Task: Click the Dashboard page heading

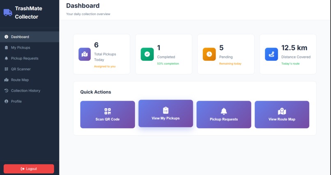Action: pos(83,6)
